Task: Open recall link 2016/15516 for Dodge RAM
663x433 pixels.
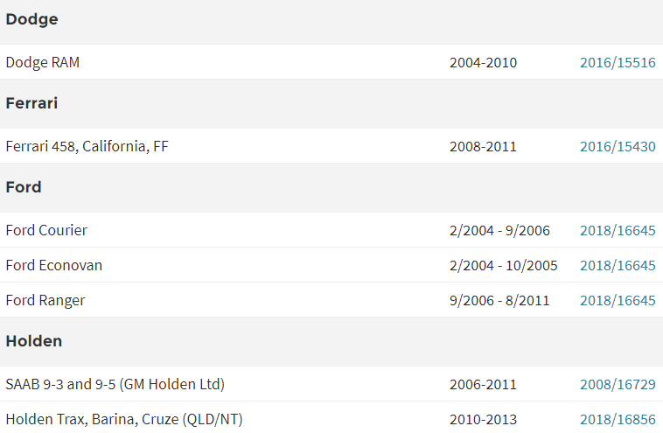Action: pos(618,62)
